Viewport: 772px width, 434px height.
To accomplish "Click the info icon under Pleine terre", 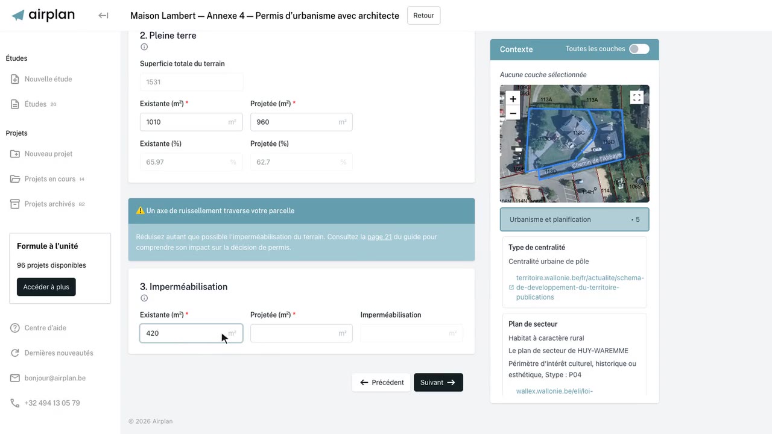I will click(x=144, y=47).
